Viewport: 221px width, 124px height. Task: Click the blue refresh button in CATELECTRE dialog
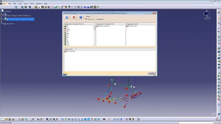point(67,17)
